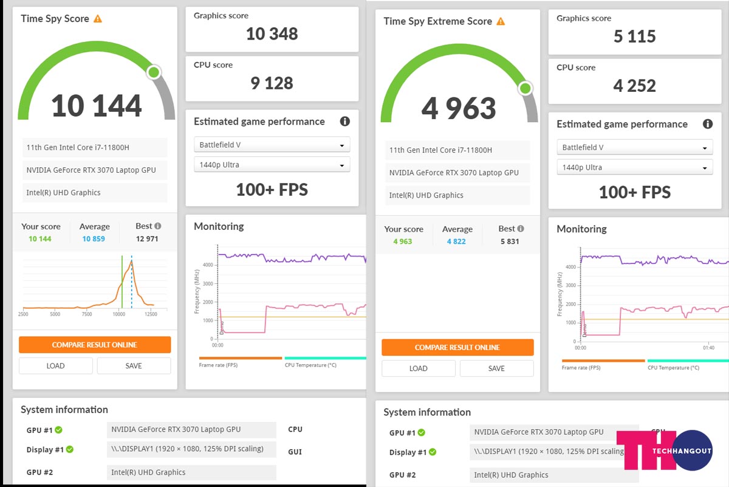This screenshot has width=729, height=487.
Task: Click SAVE button in Time Spy window
Action: tap(134, 365)
